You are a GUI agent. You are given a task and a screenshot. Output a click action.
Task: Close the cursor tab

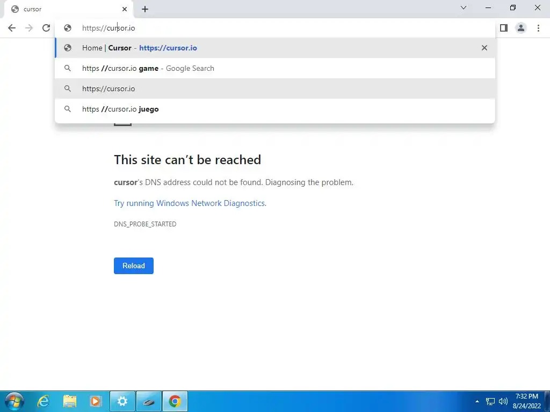point(125,10)
